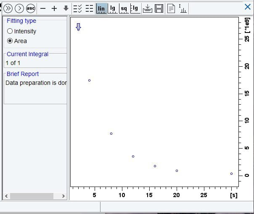The width and height of the screenshot is (254, 214).
Task: Click the down arrow toolbar icon
Action: 66,8
